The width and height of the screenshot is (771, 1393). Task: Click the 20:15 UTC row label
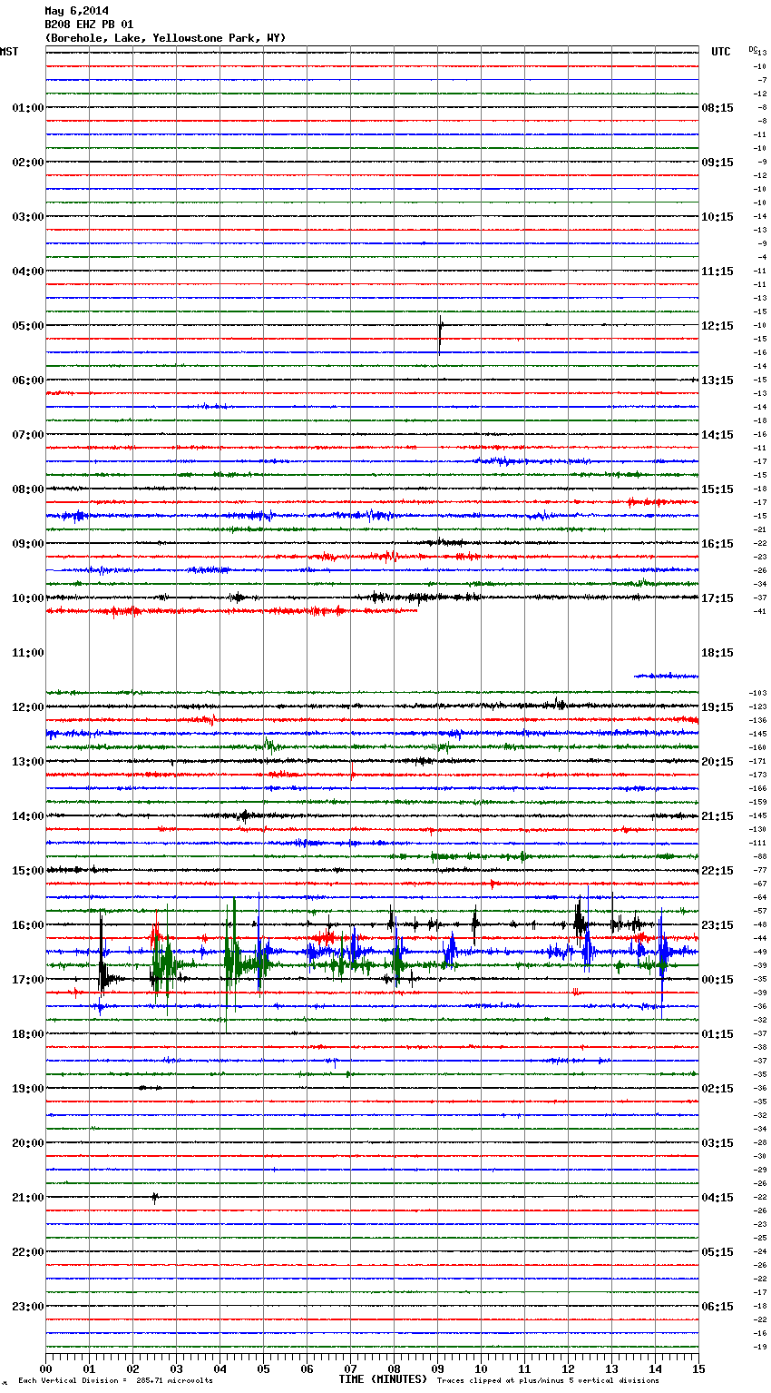tap(717, 762)
